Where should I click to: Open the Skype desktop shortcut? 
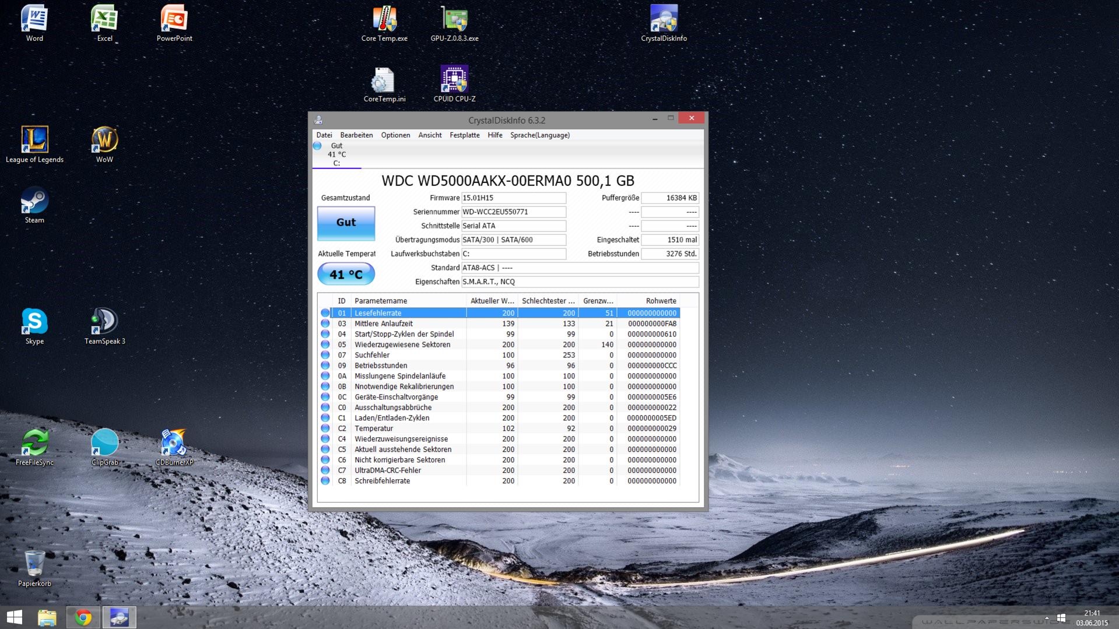pyautogui.click(x=34, y=326)
